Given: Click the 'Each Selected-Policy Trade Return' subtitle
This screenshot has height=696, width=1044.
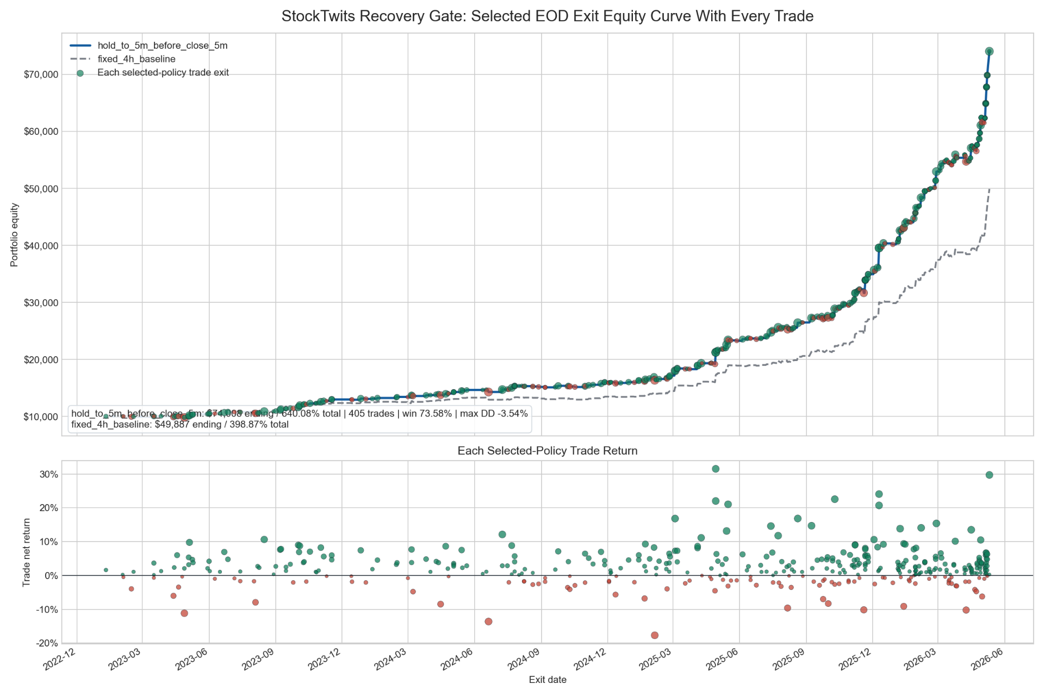Looking at the screenshot, I should coord(548,451).
